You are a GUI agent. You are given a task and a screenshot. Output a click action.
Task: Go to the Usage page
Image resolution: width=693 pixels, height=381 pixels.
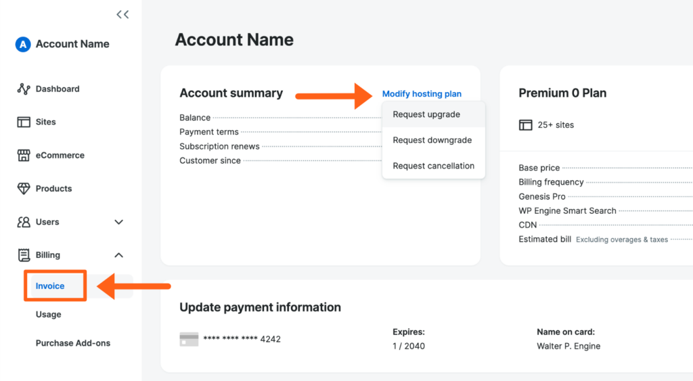click(49, 315)
